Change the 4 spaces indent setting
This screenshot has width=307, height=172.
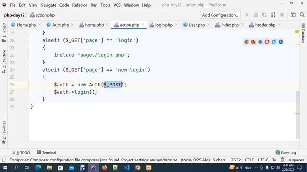point(296,160)
